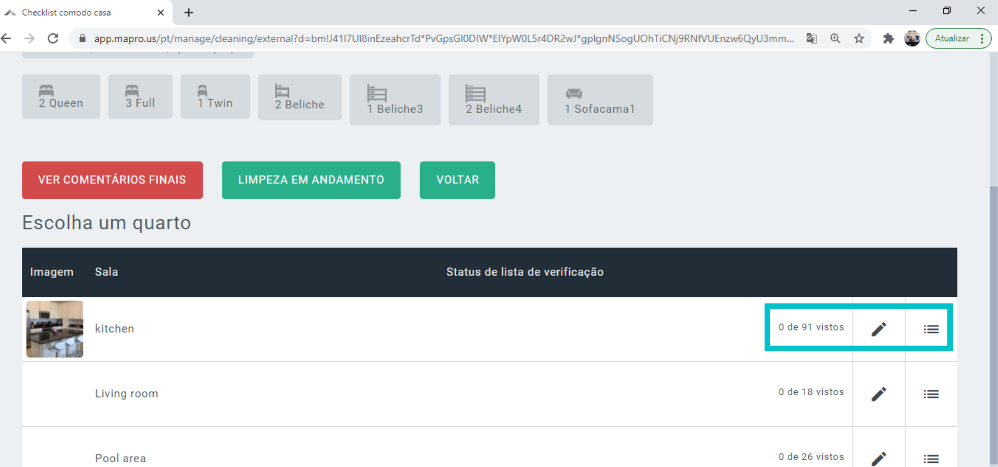Click the Atualizar update button in Chrome
Viewport: 998px width, 467px height.
952,38
